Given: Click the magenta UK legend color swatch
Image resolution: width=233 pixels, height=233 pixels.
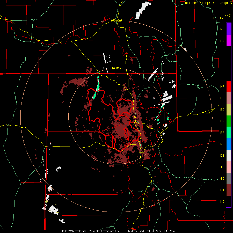Looking at the screenshot, I should click(x=229, y=41).
